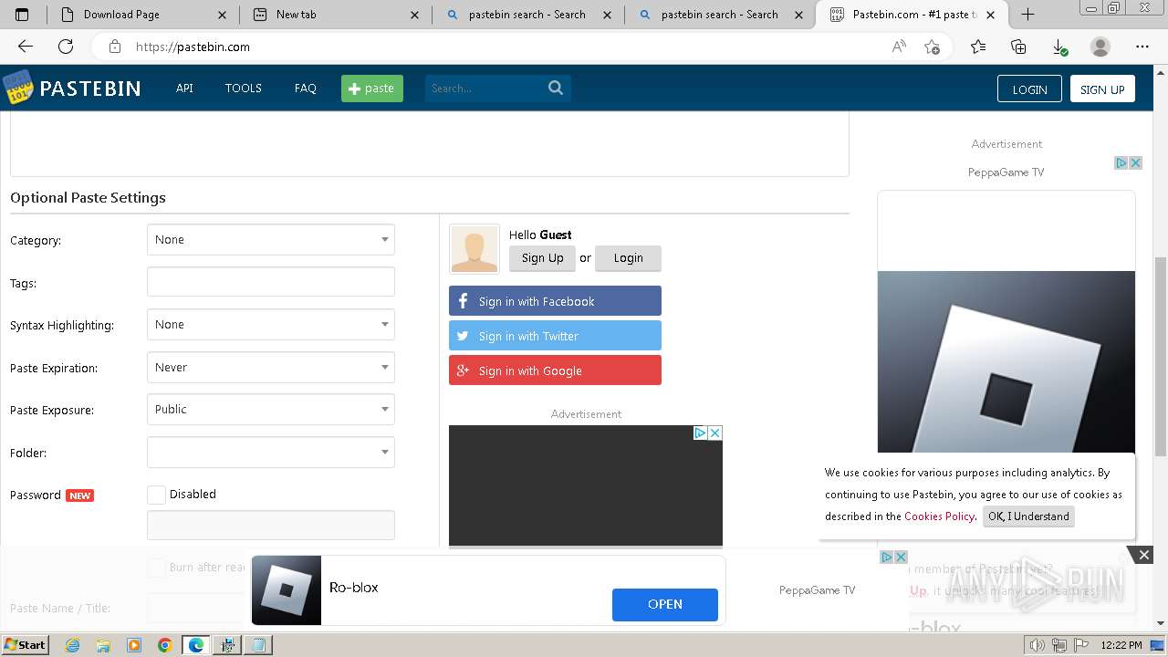Click the guest avatar image
The width and height of the screenshot is (1168, 657).
click(x=474, y=249)
